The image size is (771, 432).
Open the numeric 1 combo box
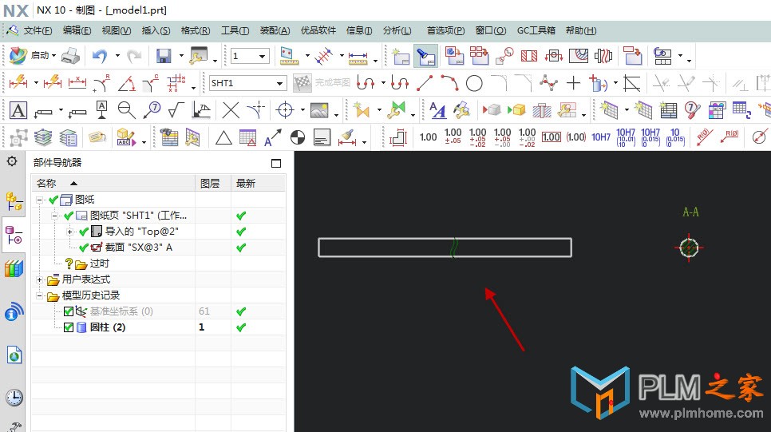pos(263,56)
